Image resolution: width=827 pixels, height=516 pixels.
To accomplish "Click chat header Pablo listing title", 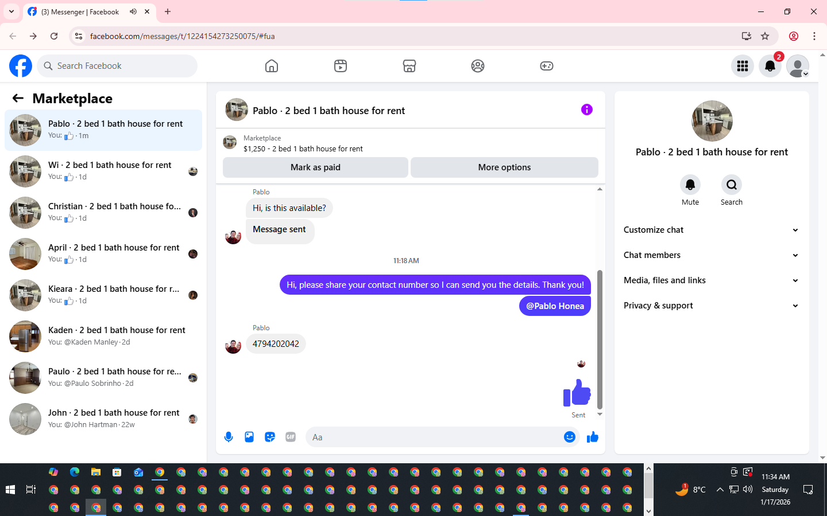I will coord(329,111).
